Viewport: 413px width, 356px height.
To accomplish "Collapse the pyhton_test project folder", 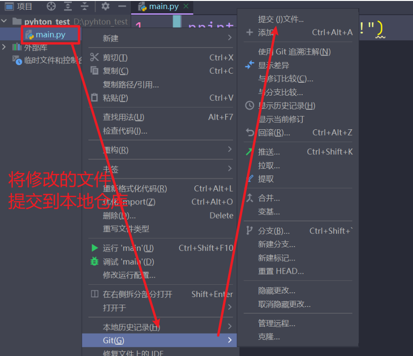I will (4, 21).
